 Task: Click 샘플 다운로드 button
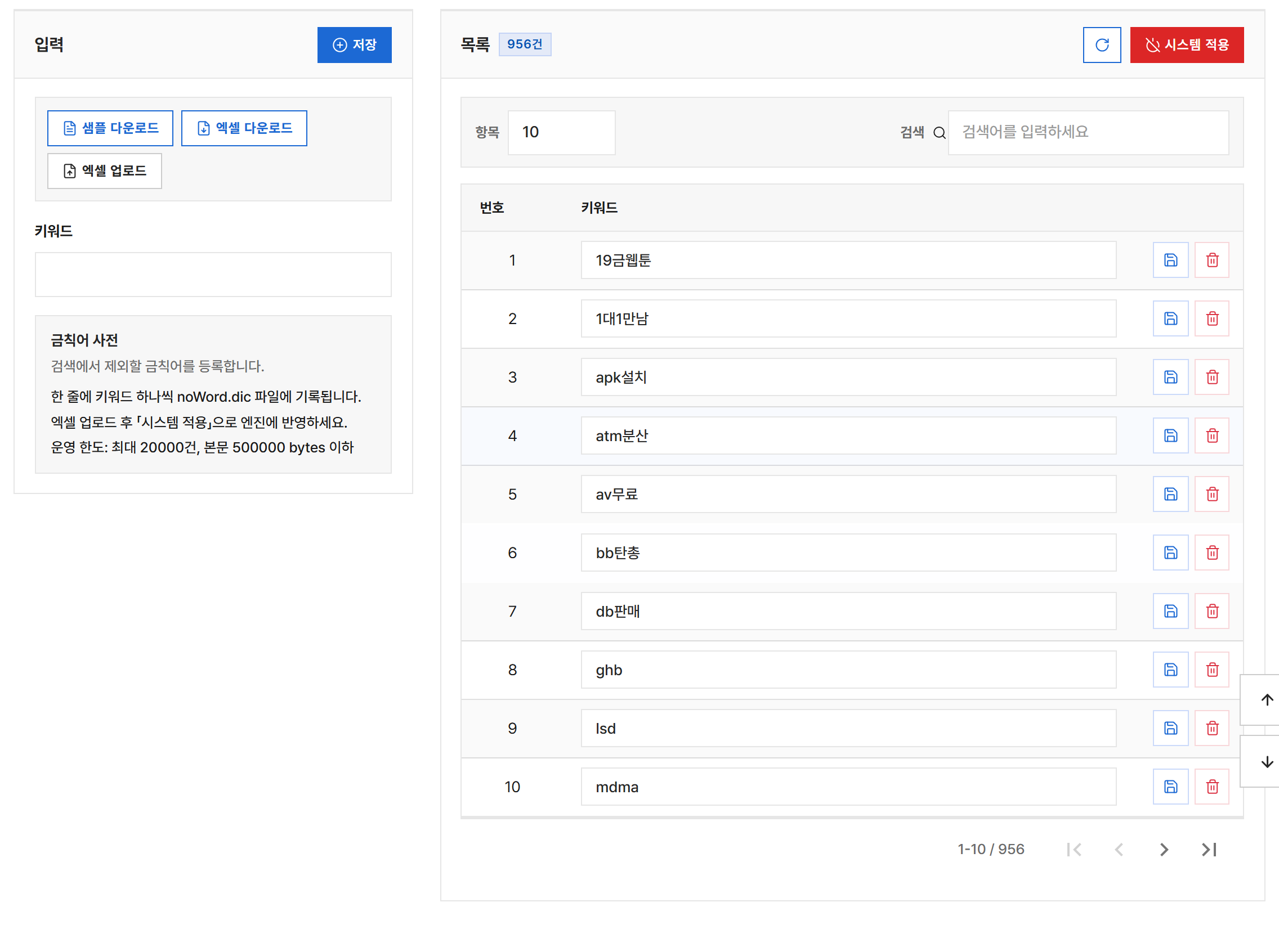click(x=110, y=128)
